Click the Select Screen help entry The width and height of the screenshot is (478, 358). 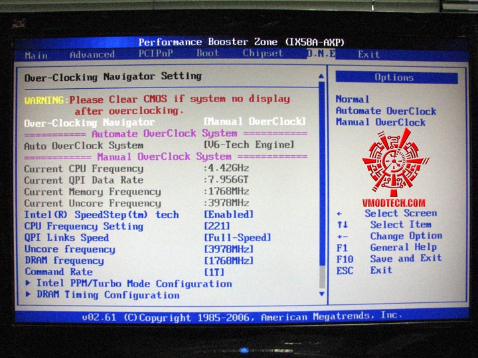tap(401, 213)
